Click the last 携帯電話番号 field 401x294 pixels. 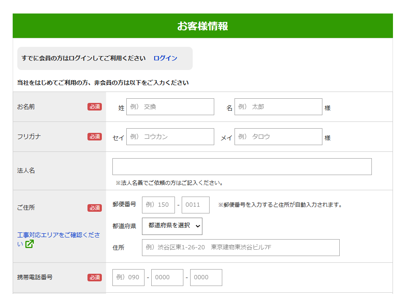tap(206, 278)
